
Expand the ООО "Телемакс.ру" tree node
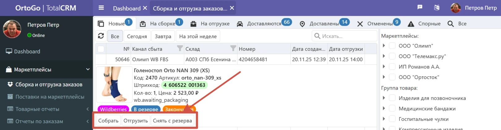pyautogui.click(x=384, y=56)
